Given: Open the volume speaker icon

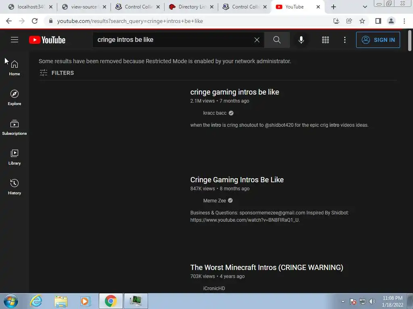Looking at the screenshot, I should tap(372, 301).
